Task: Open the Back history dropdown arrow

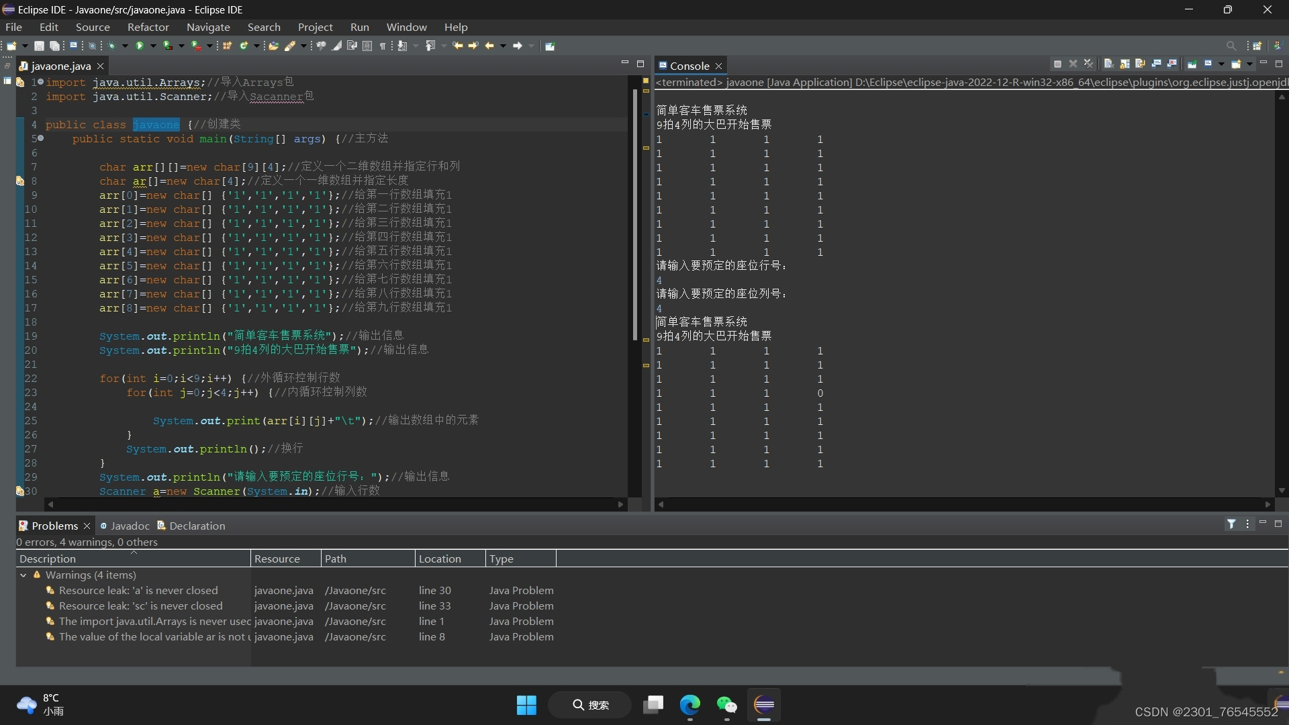Action: point(503,46)
